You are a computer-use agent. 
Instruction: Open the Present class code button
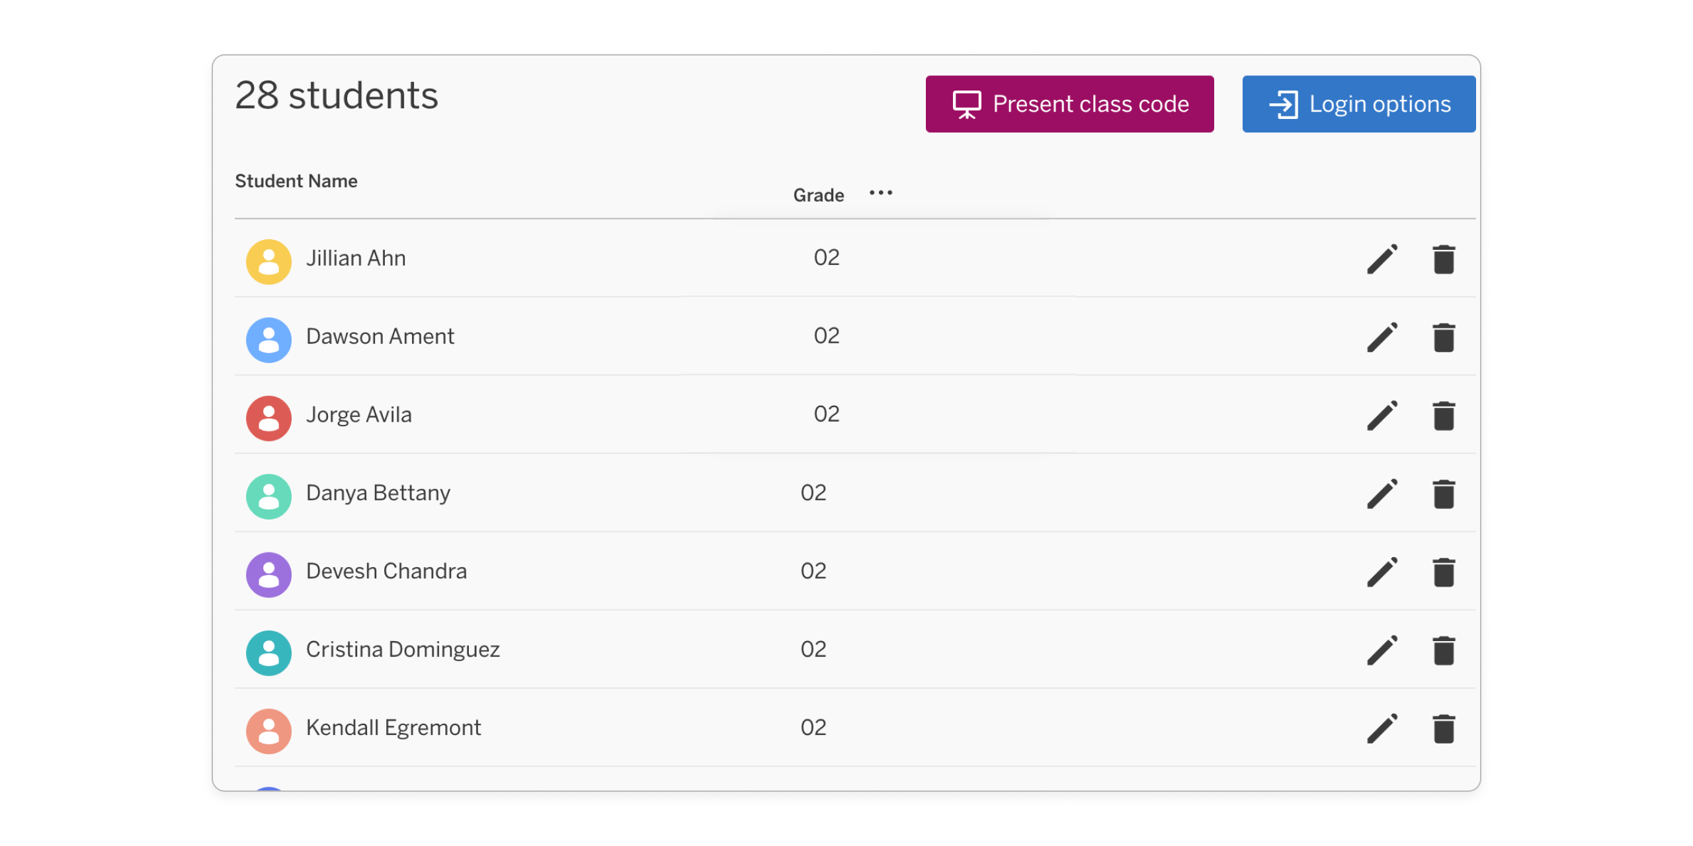coord(1069,103)
